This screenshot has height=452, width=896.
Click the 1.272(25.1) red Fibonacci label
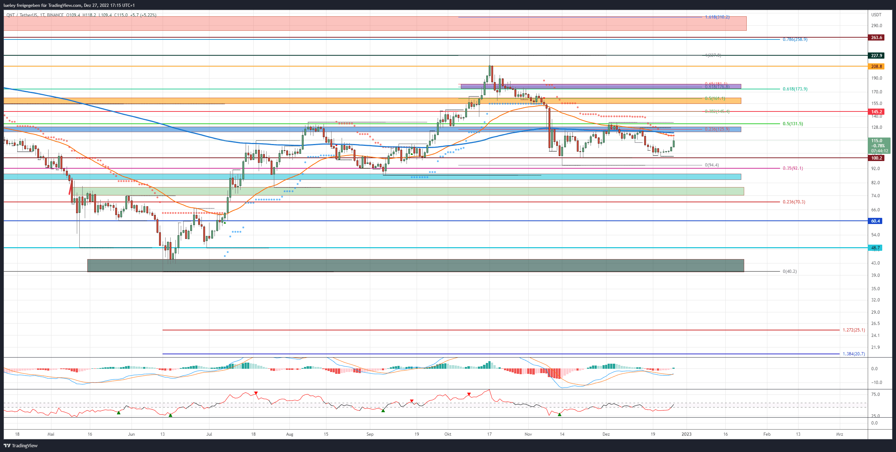coord(854,330)
